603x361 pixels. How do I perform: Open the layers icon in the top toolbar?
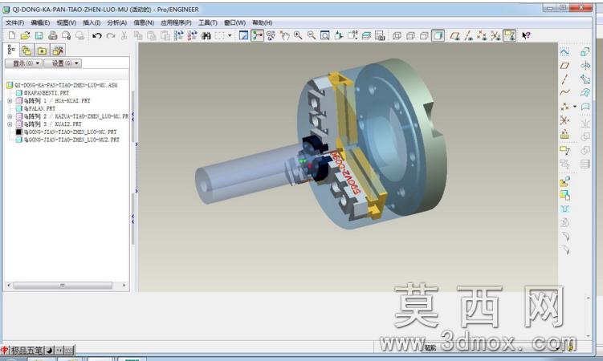(366, 36)
